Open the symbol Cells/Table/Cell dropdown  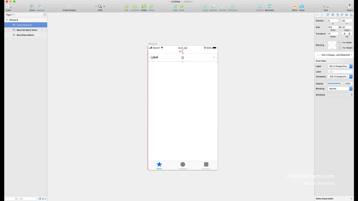pos(334,55)
